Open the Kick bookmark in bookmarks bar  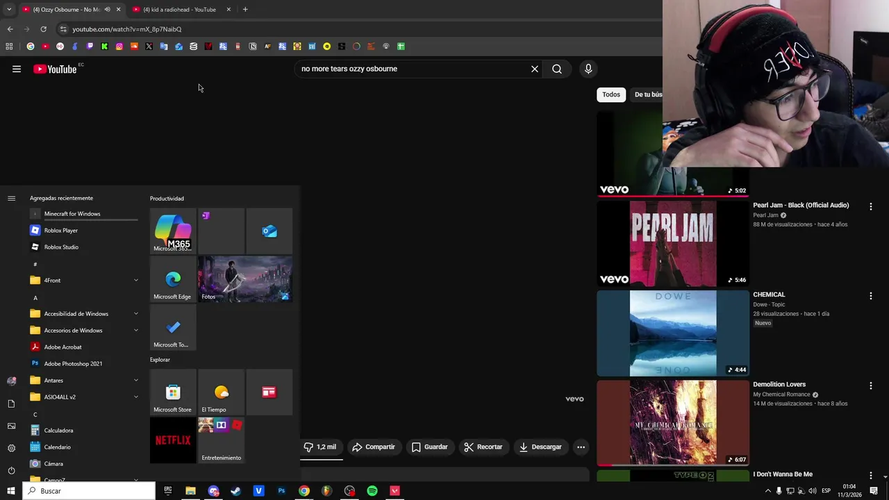point(104,47)
